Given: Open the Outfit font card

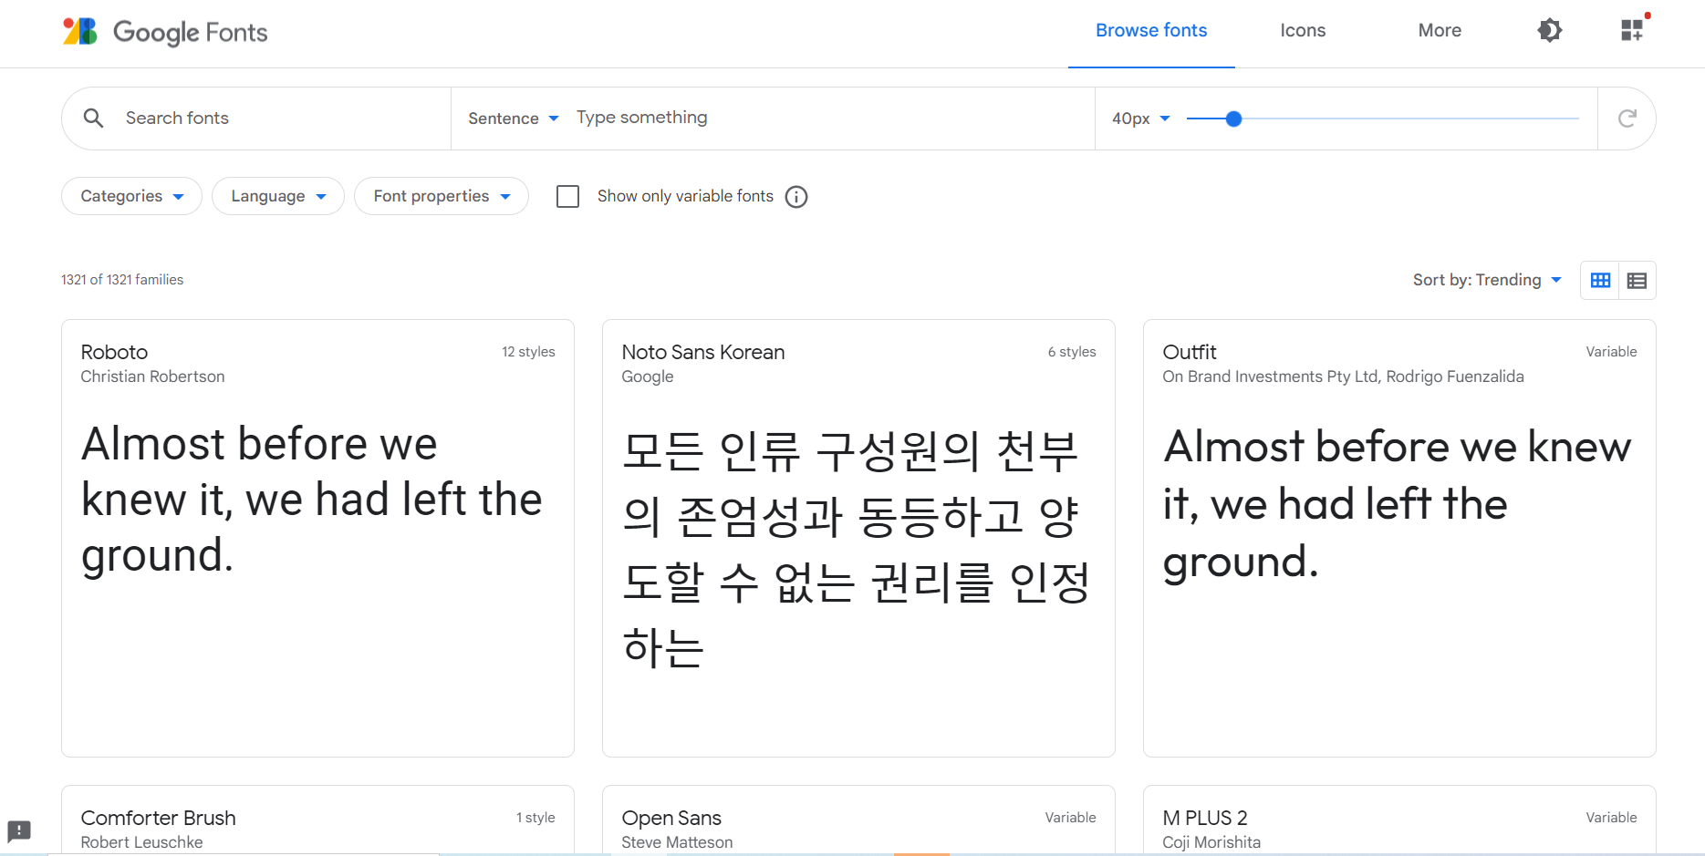Looking at the screenshot, I should click(x=1399, y=538).
